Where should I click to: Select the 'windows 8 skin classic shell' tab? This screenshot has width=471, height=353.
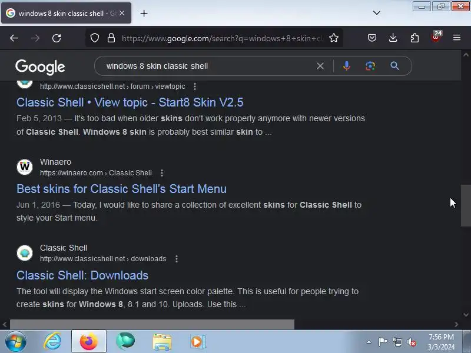click(x=66, y=13)
